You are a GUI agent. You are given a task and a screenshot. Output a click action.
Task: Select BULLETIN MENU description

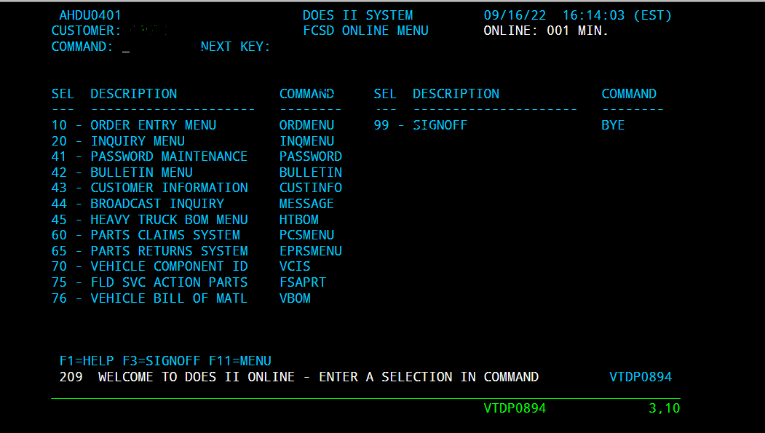pyautogui.click(x=141, y=172)
